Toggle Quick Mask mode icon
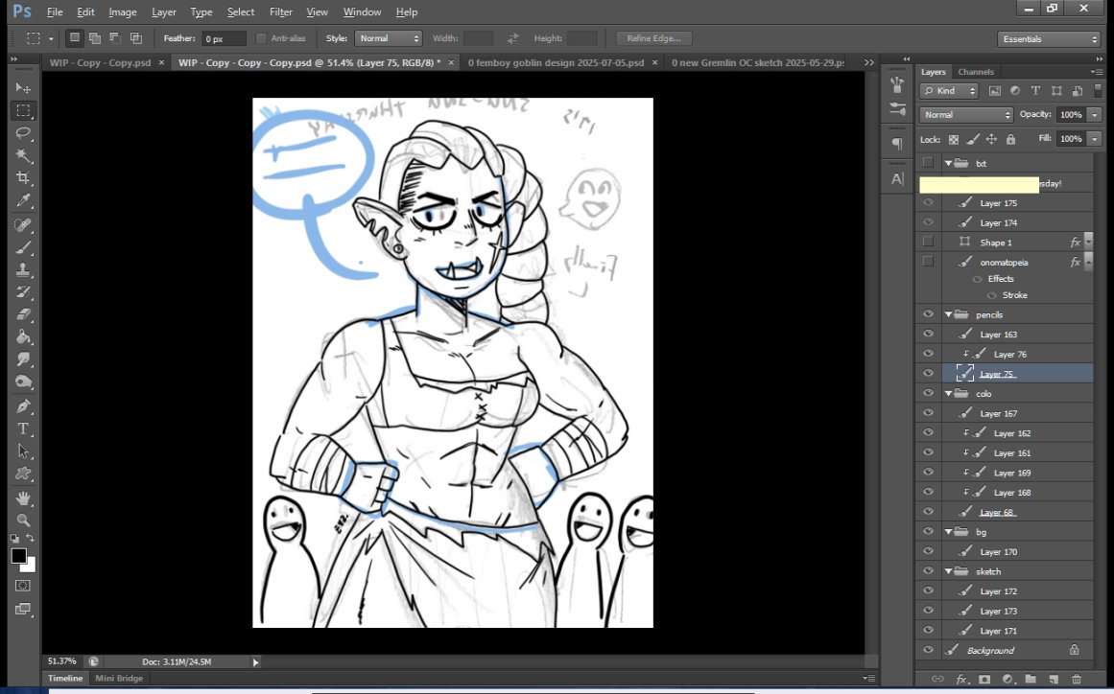This screenshot has width=1114, height=694. click(23, 586)
